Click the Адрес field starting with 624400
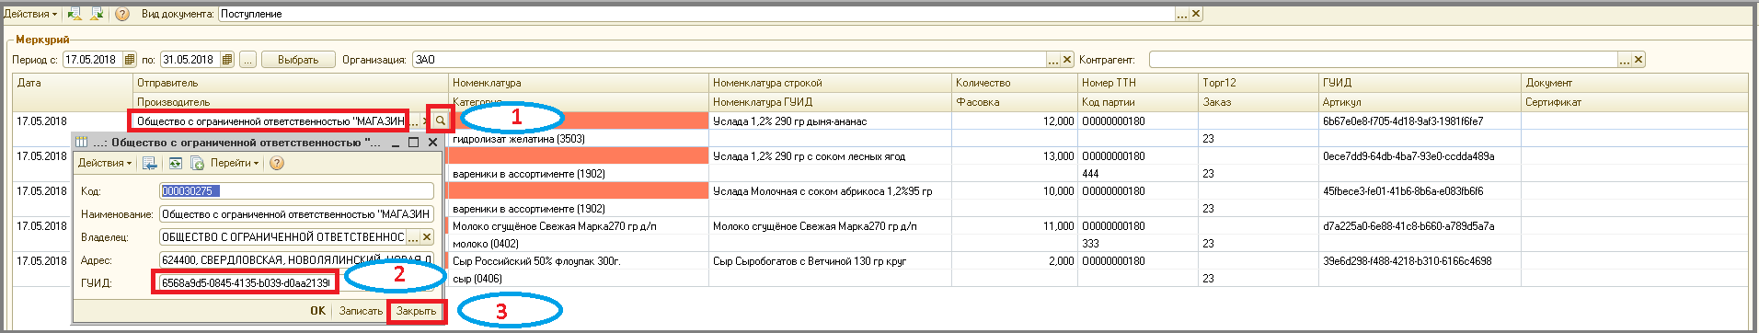 pyautogui.click(x=296, y=260)
